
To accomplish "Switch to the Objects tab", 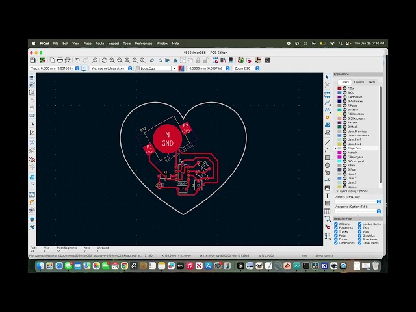I will (x=359, y=82).
